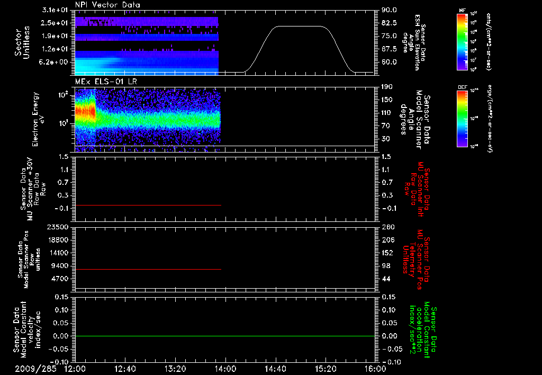Click the "15:20" time axis label
542x375 pixels.
pyautogui.click(x=326, y=369)
